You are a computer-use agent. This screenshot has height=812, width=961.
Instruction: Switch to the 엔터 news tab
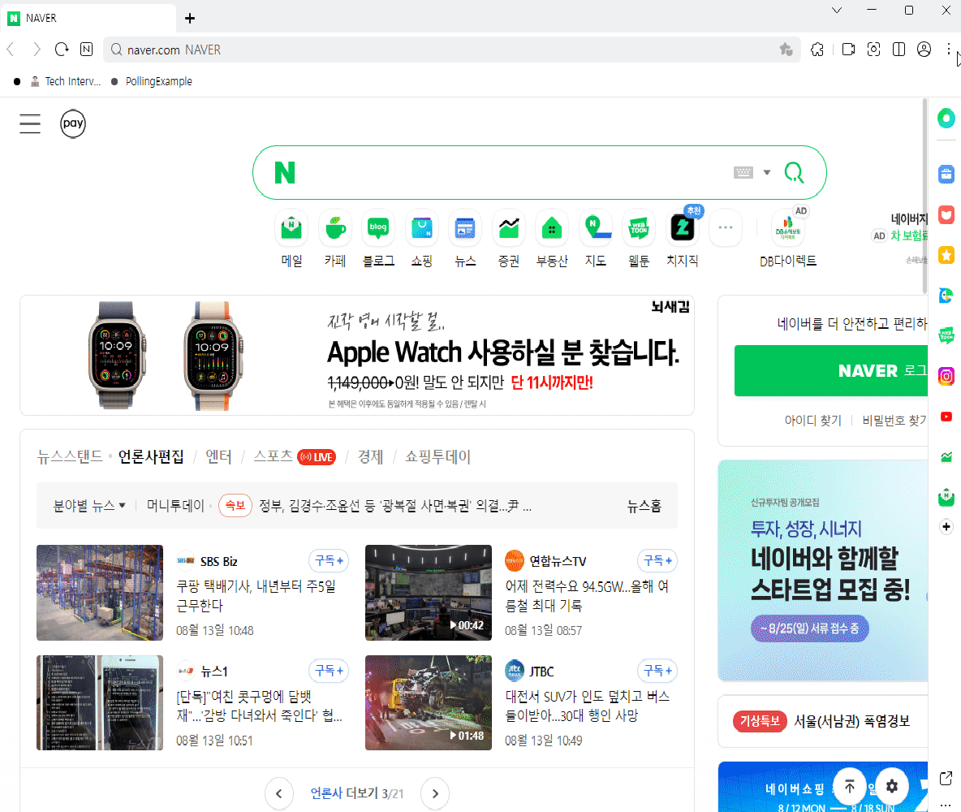218,456
